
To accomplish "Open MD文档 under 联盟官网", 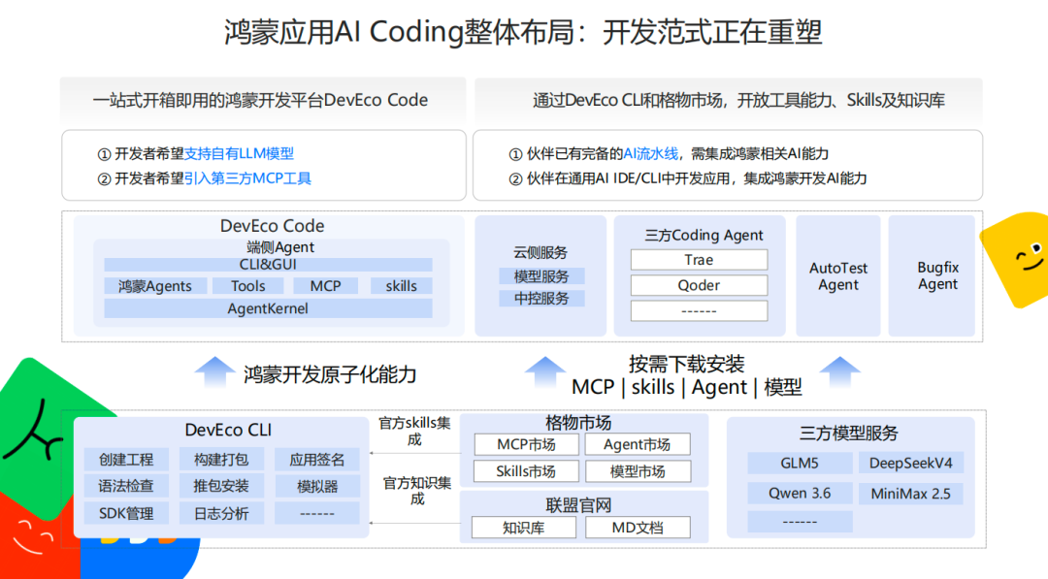I will [638, 528].
